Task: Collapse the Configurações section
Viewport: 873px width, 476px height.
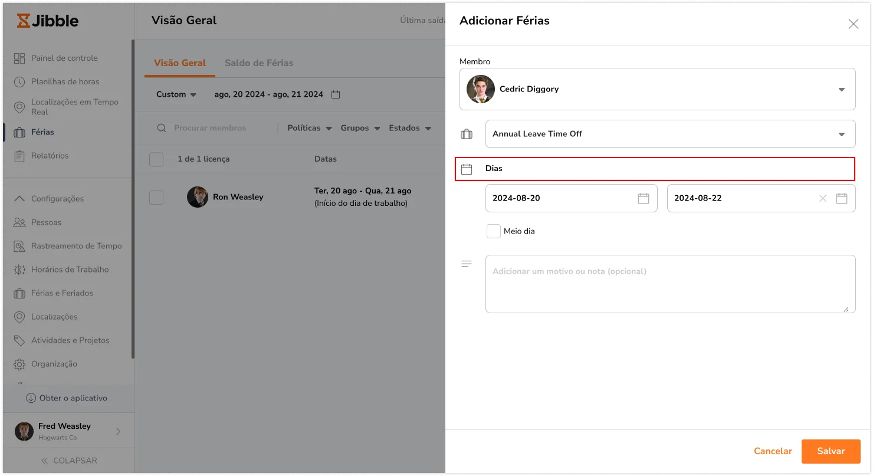Action: point(19,199)
